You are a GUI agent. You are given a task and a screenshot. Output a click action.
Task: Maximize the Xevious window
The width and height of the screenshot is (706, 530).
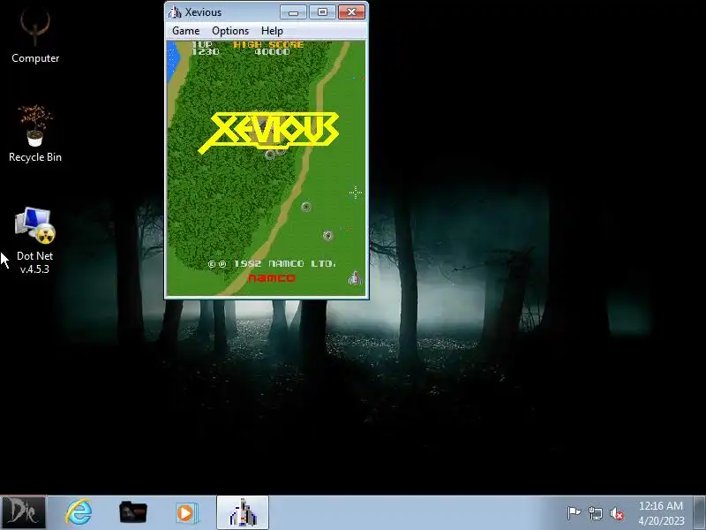[x=322, y=11]
